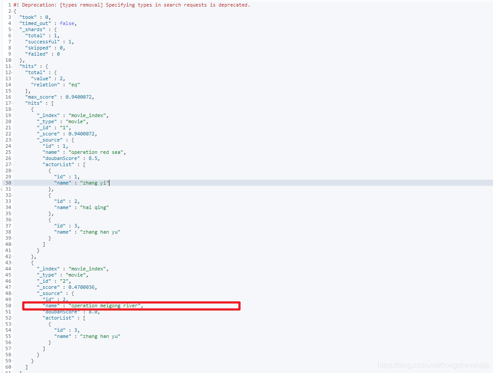Click line number 50 in the gutter
Screen dimensions: 493x373
pos(8,306)
